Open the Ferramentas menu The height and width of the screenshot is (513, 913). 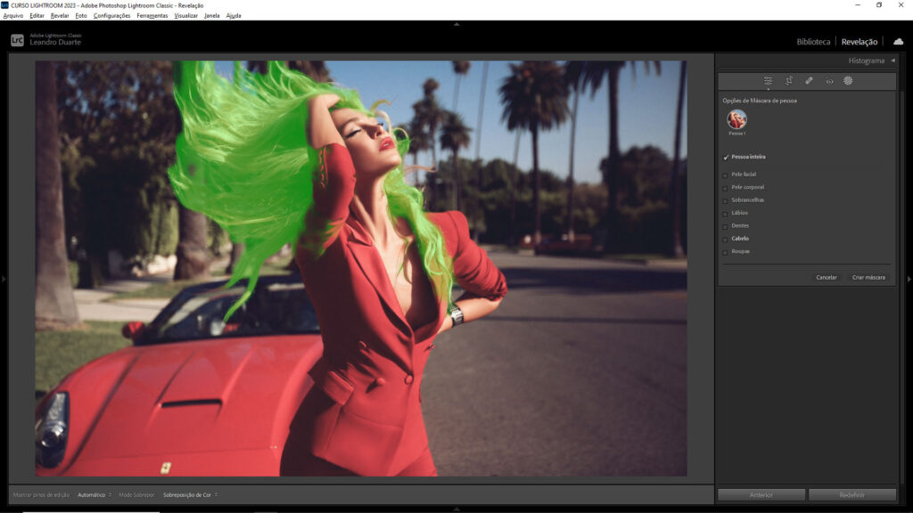pyautogui.click(x=152, y=15)
